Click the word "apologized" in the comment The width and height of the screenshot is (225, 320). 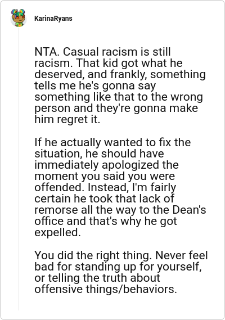point(130,165)
